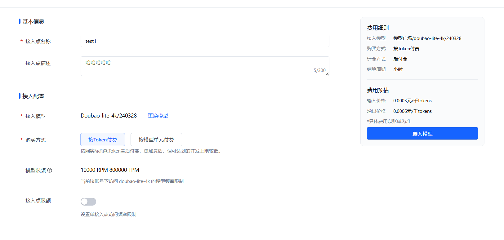Click the 0.0003元/千tokens input price
The height and width of the screenshot is (240, 504).
click(412, 101)
